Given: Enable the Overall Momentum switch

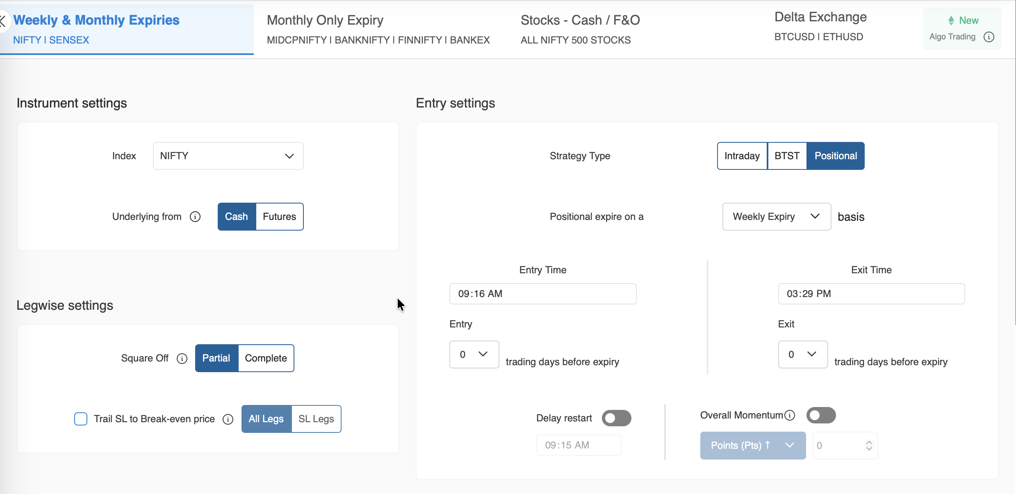Looking at the screenshot, I should tap(821, 415).
